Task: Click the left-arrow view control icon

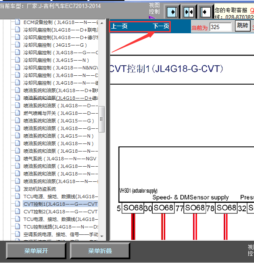Action: tap(206, 12)
